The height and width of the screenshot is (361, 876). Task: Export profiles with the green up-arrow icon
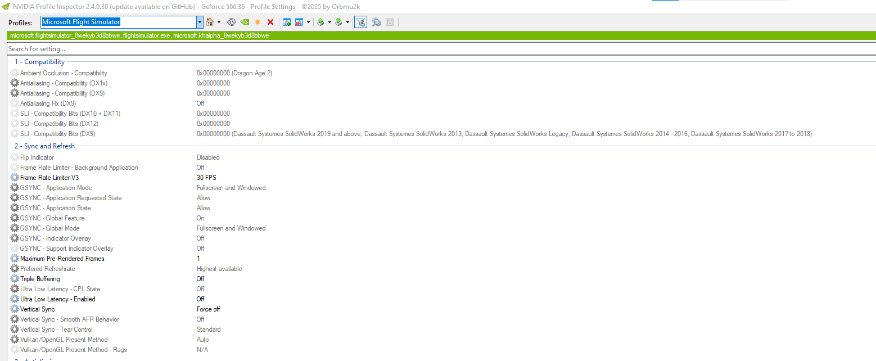click(x=320, y=22)
